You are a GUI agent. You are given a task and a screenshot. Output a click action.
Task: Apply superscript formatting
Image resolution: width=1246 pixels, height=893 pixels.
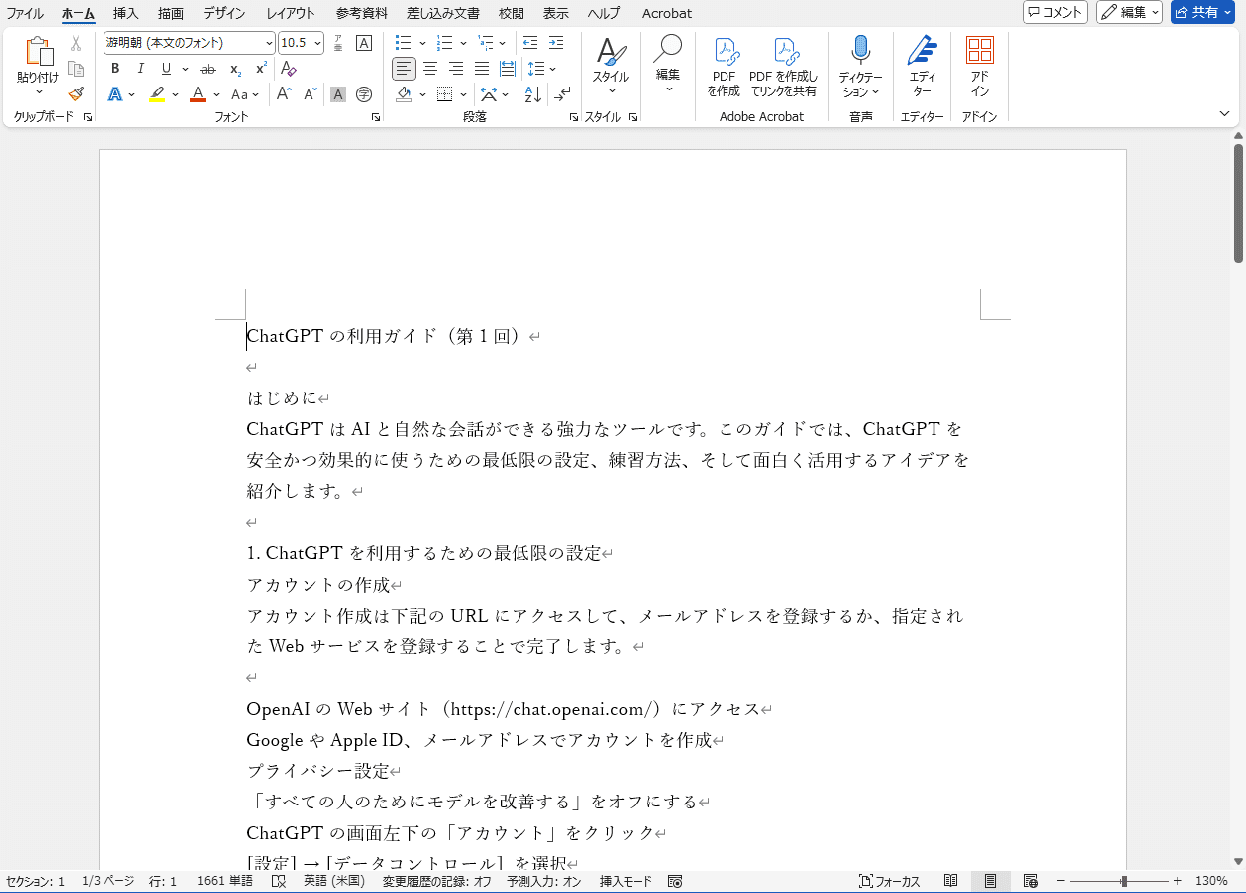coord(261,69)
